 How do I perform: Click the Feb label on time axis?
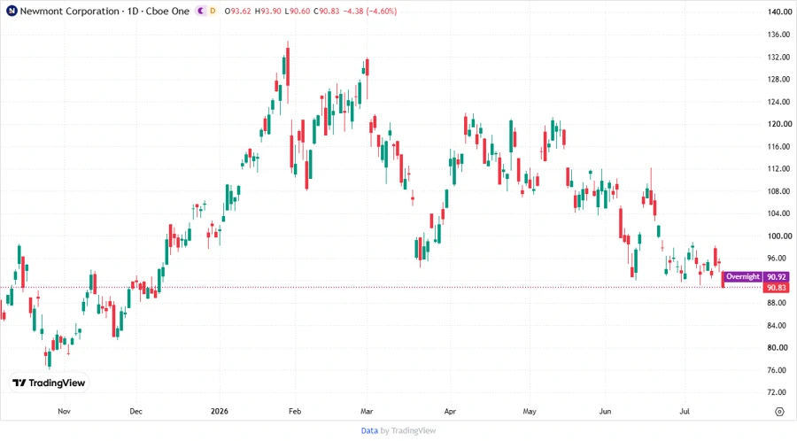tap(295, 411)
